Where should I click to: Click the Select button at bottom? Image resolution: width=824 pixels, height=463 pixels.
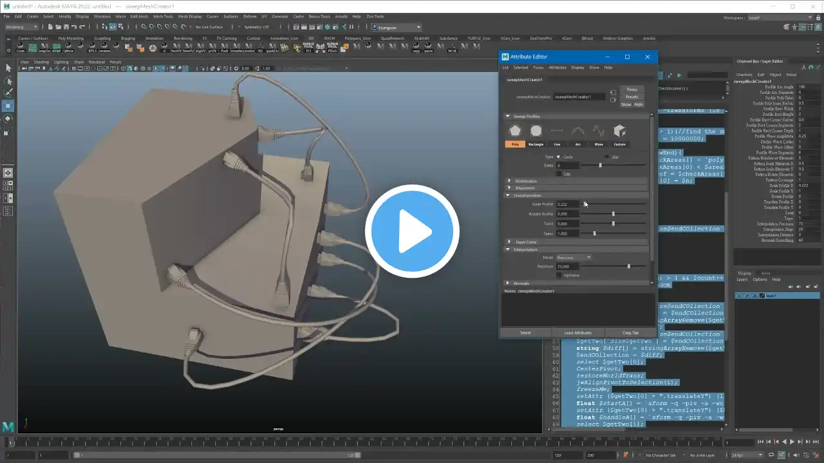click(525, 333)
